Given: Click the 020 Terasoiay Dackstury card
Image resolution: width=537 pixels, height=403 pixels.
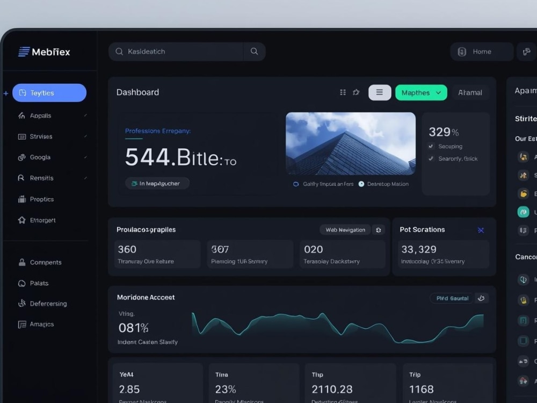Looking at the screenshot, I should click(343, 254).
